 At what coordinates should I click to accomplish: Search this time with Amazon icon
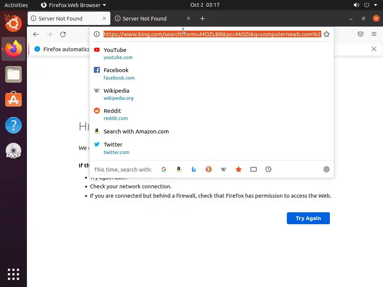click(x=178, y=169)
